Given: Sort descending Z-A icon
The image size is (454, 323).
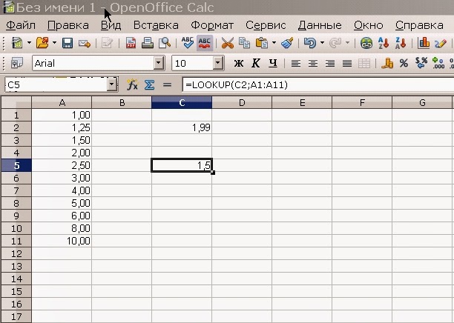Looking at the screenshot, I should pos(401,43).
